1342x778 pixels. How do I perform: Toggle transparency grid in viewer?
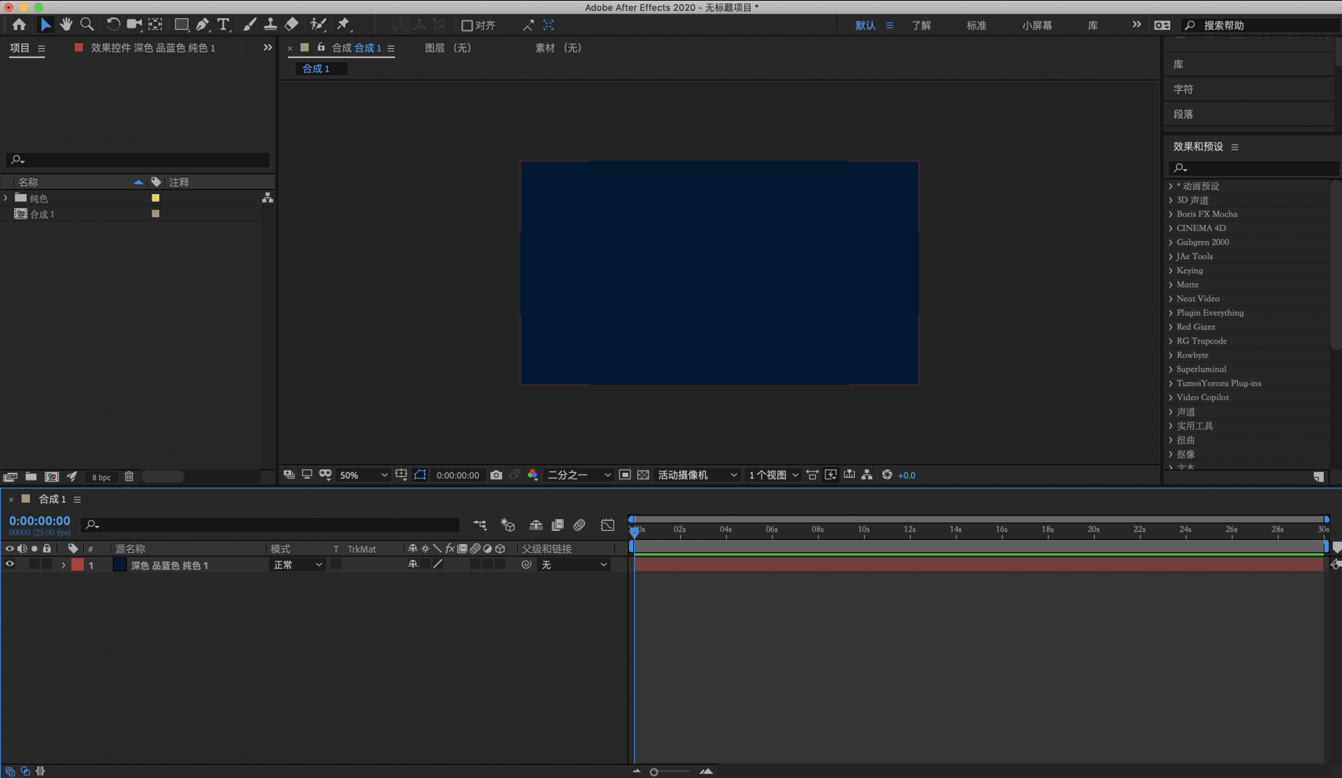pos(643,475)
